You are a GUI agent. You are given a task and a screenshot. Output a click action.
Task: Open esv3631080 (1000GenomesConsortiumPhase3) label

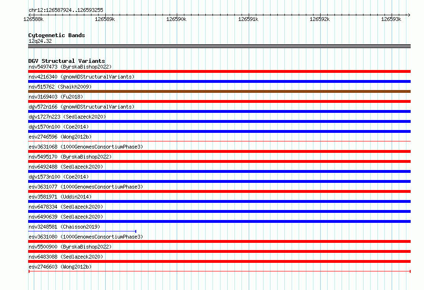(x=86, y=237)
